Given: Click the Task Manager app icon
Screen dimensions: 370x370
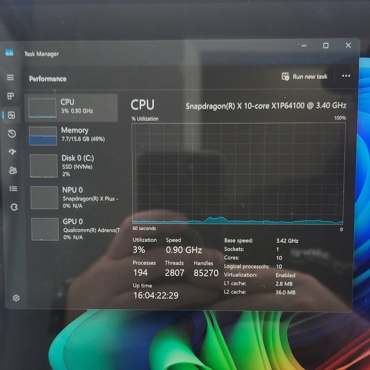Looking at the screenshot, I should click(x=10, y=53).
